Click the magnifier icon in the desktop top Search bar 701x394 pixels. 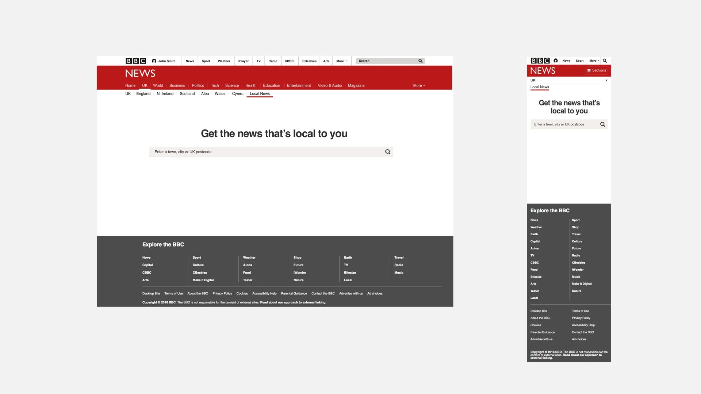420,61
